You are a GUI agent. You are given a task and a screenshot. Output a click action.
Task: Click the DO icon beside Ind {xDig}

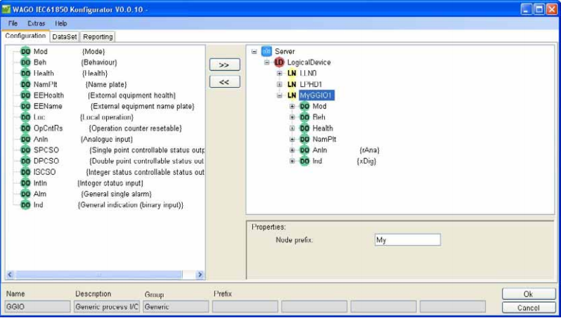pos(304,161)
